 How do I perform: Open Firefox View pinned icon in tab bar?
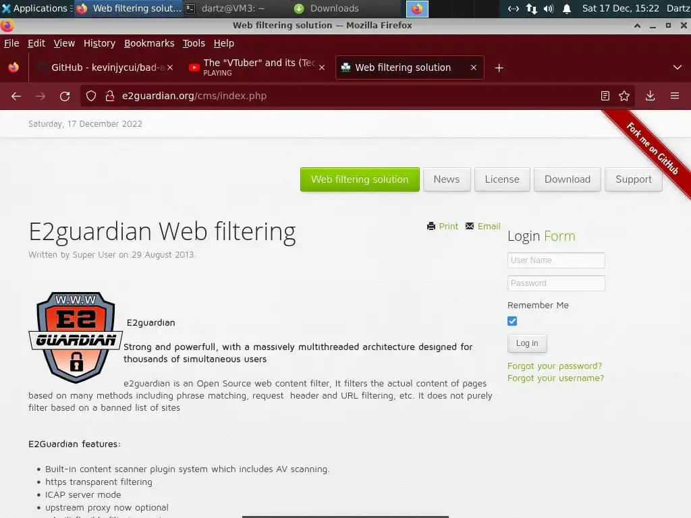tap(13, 67)
